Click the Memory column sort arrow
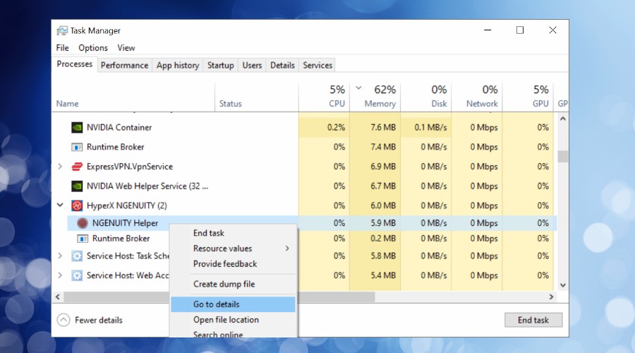The image size is (635, 353). click(x=358, y=88)
